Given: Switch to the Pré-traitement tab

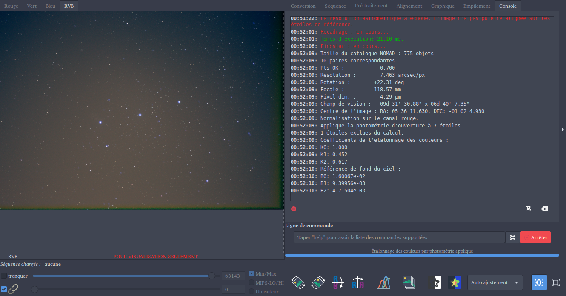Looking at the screenshot, I should coord(371,6).
